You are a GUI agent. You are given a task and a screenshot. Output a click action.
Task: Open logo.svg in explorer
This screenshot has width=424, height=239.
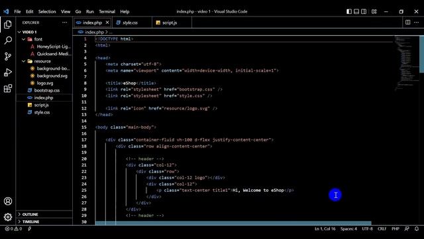tap(44, 83)
